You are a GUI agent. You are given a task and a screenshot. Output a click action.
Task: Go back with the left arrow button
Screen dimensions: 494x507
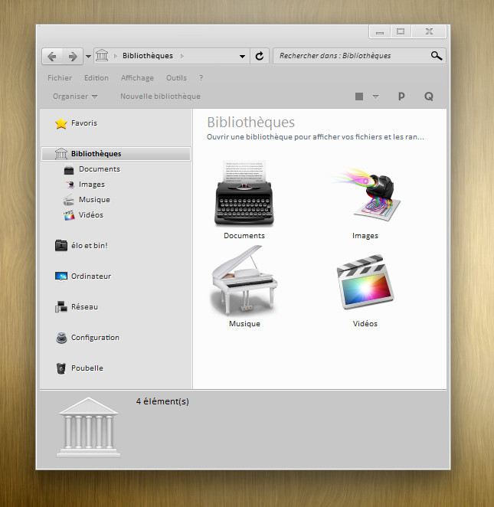52,57
